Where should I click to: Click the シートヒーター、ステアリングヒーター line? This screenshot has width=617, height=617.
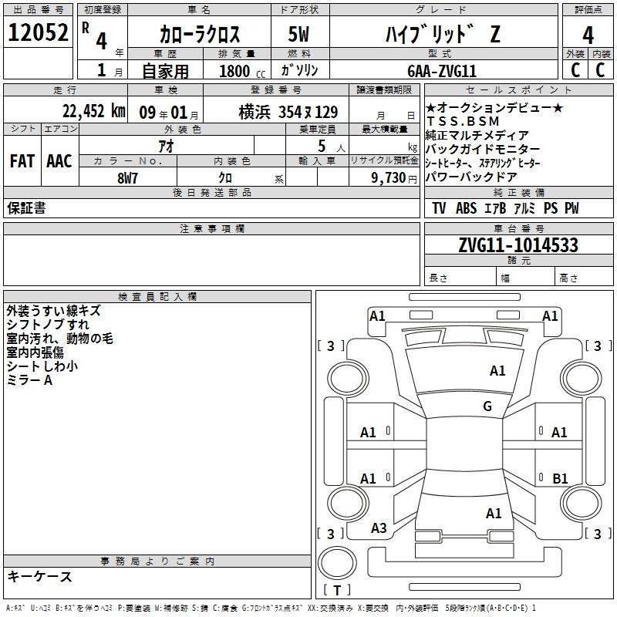pyautogui.click(x=483, y=163)
